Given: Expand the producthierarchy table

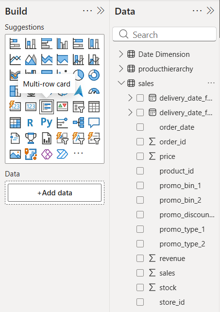Looking at the screenshot, I should pos(121,69).
